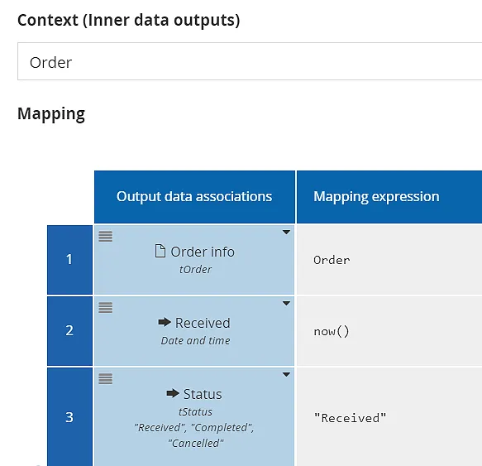The height and width of the screenshot is (466, 482).
Task: Select the row number 2 header
Action: (x=69, y=331)
